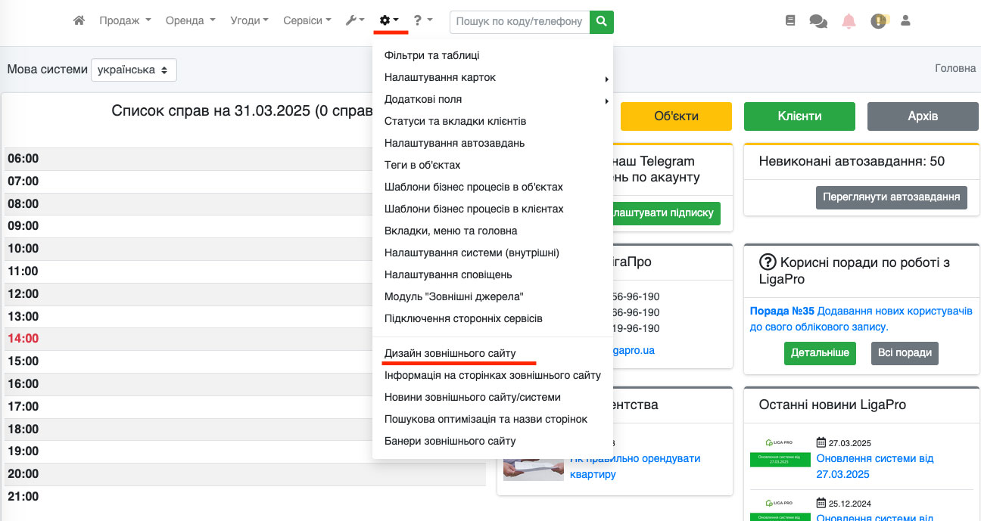Open the exclamation alert icon
The height and width of the screenshot is (521, 981).
click(x=878, y=21)
